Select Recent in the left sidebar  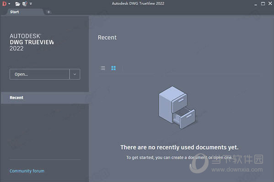coord(45,98)
